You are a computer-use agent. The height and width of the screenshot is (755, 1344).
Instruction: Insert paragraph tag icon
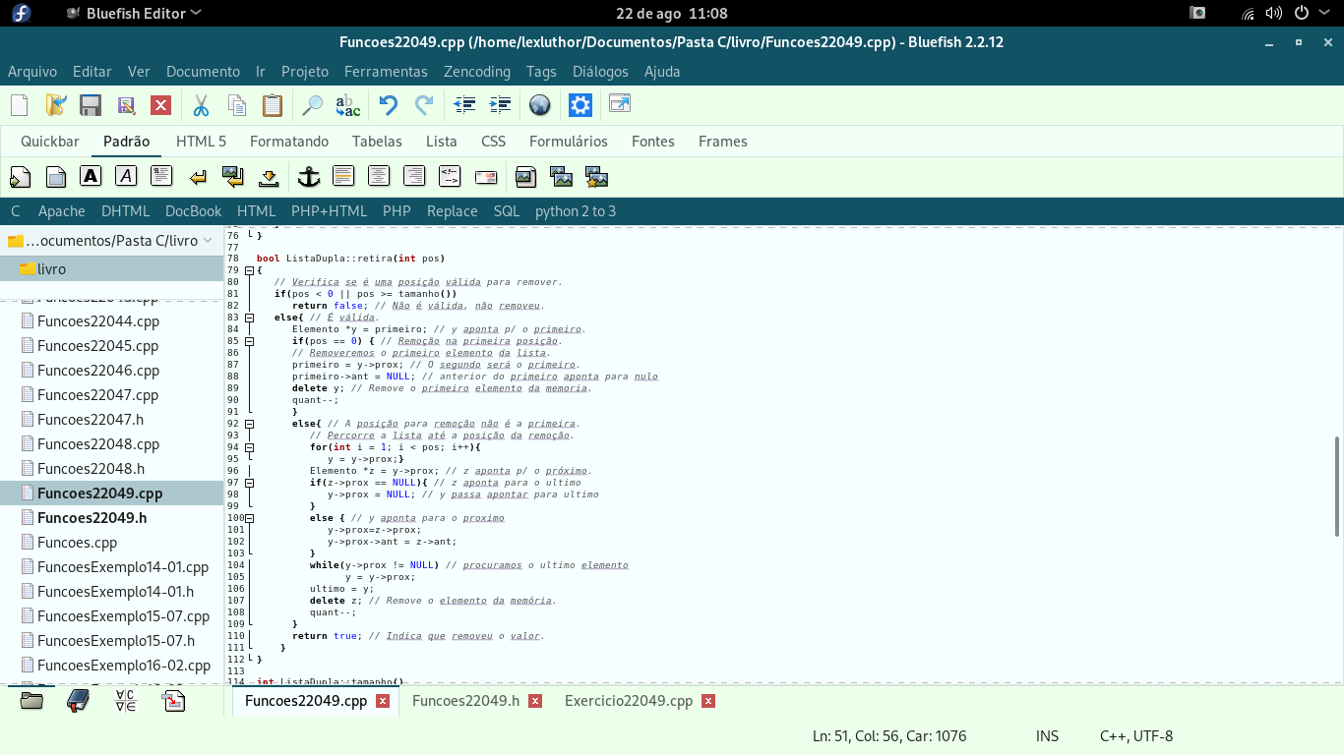click(161, 177)
